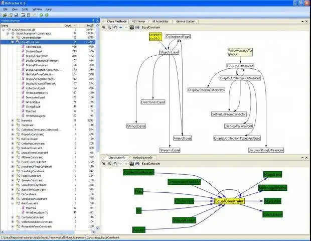Switch to the AST Viewer tab

[138, 21]
